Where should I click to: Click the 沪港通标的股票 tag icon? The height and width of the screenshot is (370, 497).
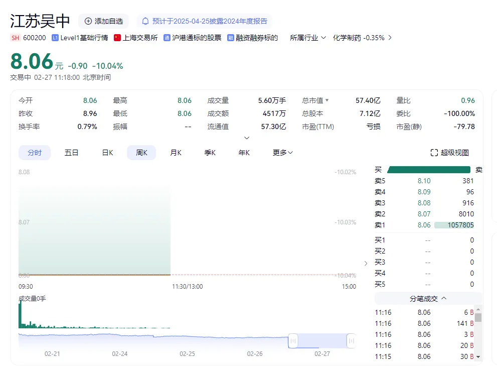(x=167, y=38)
